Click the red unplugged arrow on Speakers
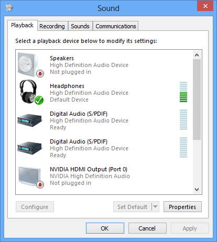 coord(40,73)
